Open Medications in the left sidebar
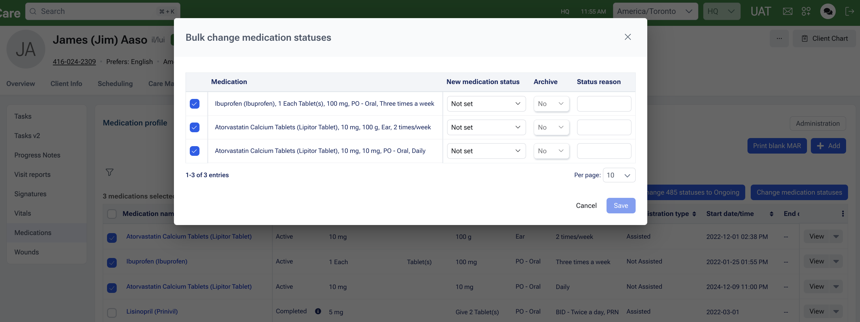 (x=33, y=232)
